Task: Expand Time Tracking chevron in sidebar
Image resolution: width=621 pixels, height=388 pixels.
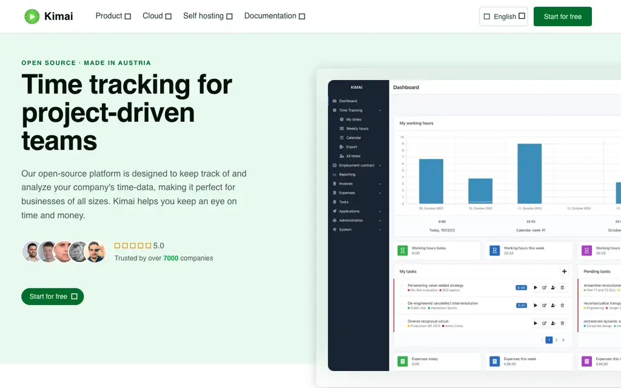Action: tap(380, 110)
